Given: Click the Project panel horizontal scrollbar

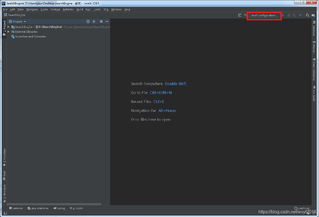Looking at the screenshot, I should click(x=54, y=204).
